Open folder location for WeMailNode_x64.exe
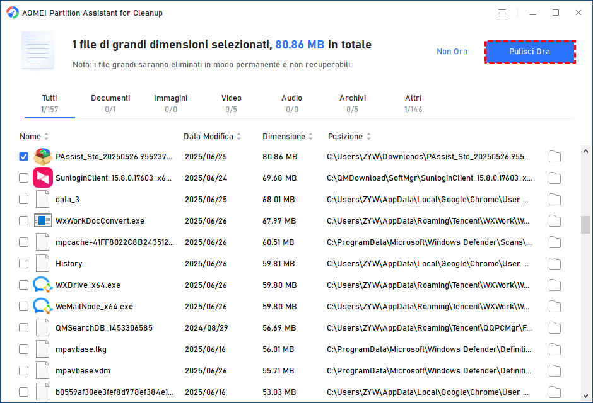This screenshot has width=593, height=403. tap(555, 307)
